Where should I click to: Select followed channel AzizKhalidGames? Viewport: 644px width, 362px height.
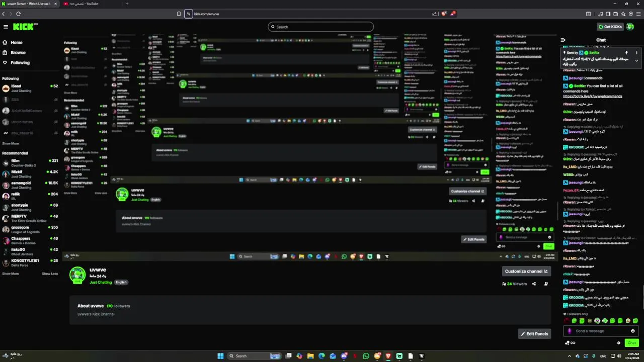(30, 111)
